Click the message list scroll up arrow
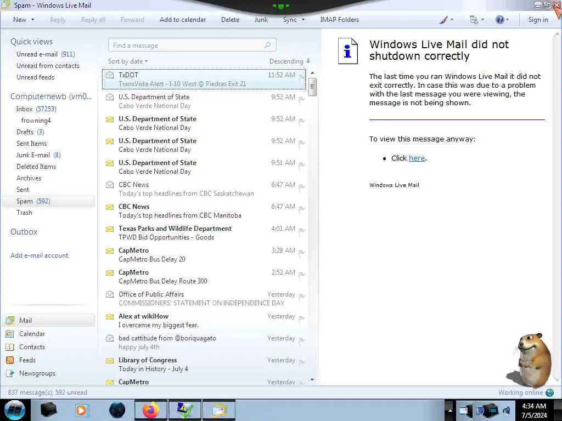This screenshot has height=421, width=562. point(312,73)
